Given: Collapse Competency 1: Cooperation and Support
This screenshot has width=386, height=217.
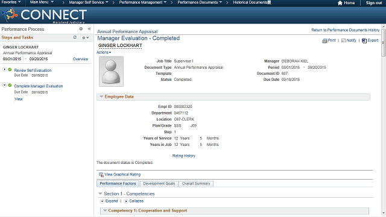Looking at the screenshot, I should [105, 210].
